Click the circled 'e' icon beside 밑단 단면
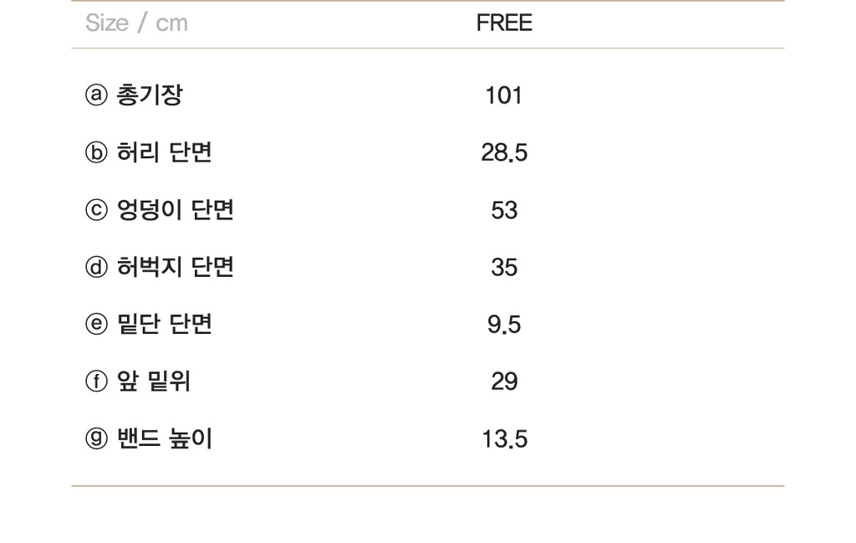This screenshot has width=856, height=543. (96, 325)
